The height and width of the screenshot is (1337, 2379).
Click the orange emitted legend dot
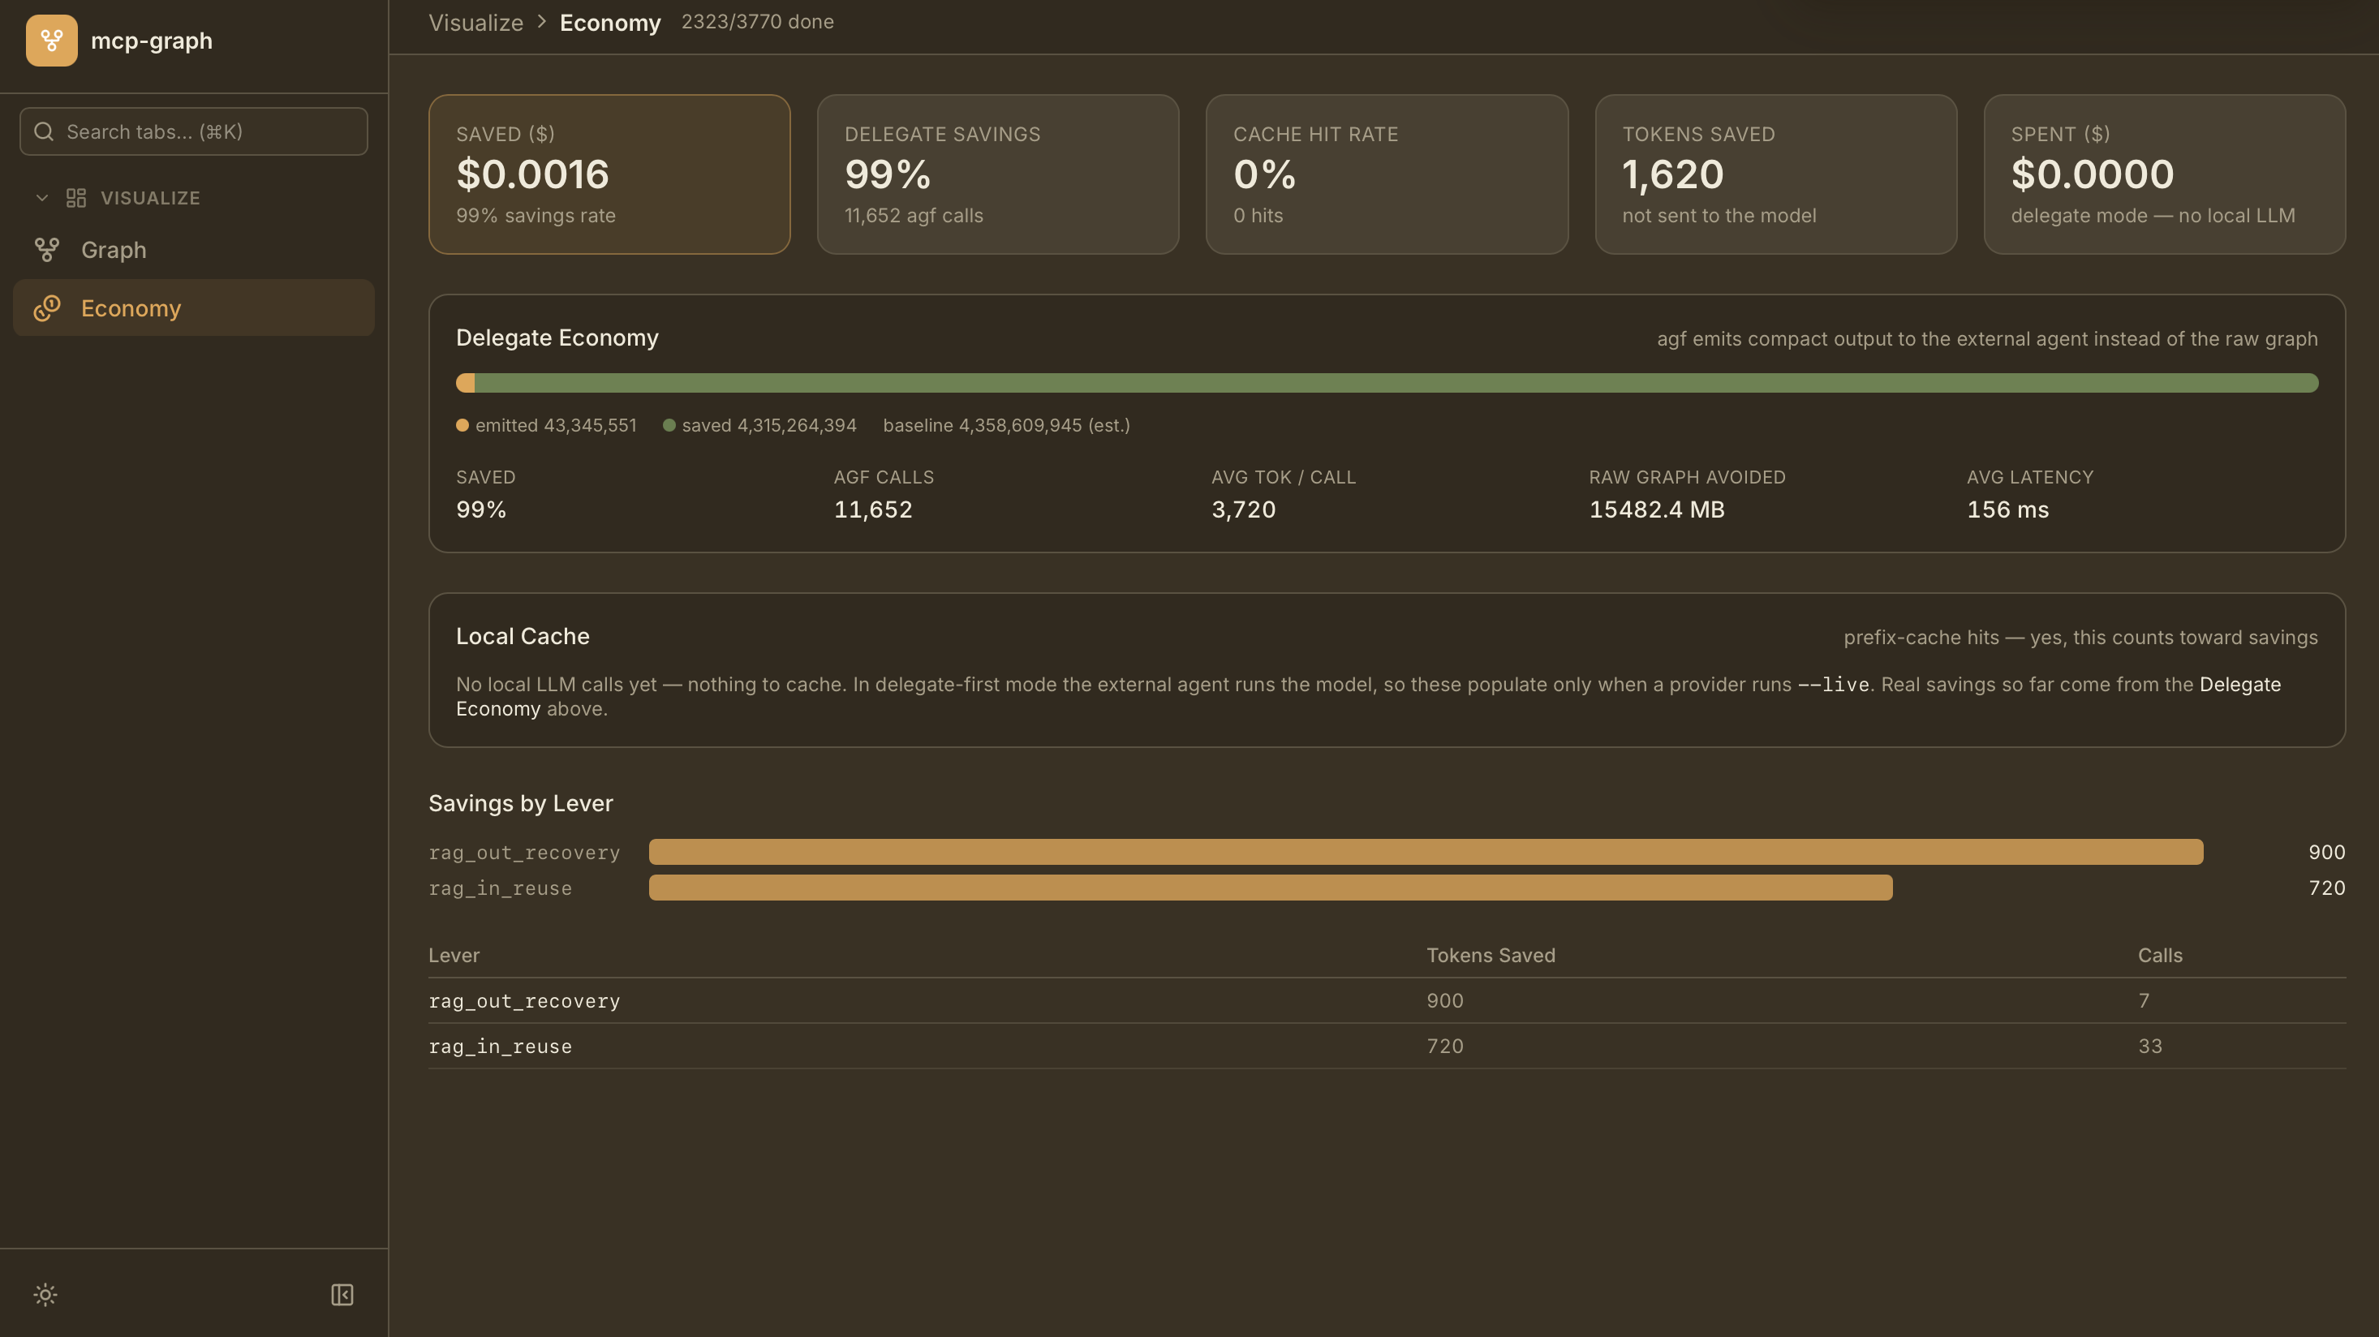462,425
